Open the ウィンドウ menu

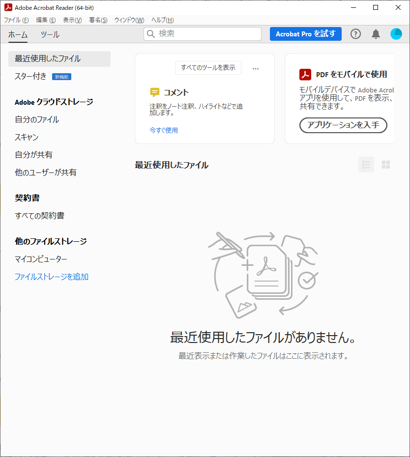[129, 20]
